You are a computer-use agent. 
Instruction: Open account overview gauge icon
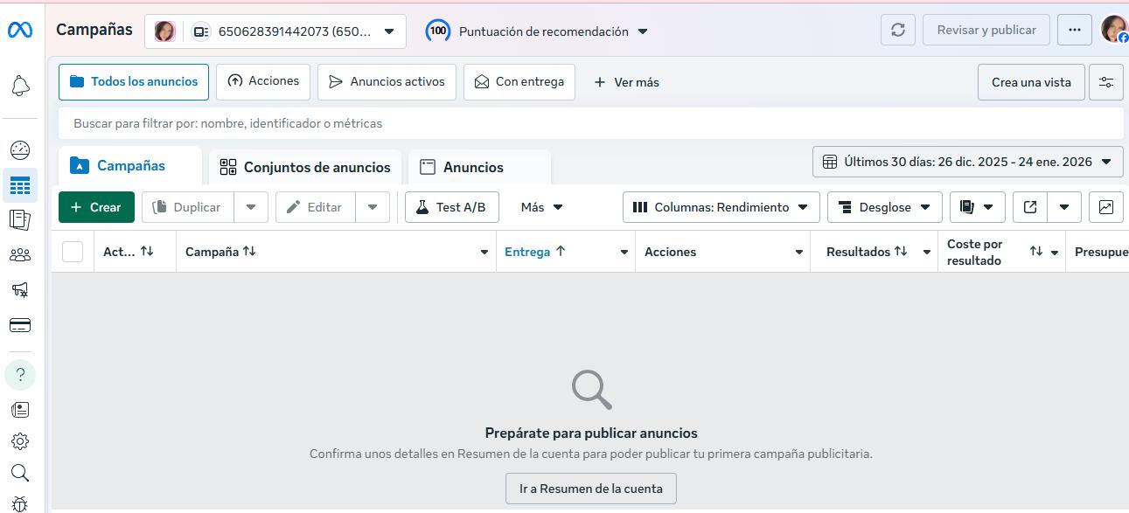20,150
